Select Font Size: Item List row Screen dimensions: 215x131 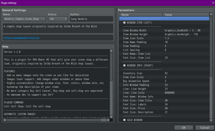click(164, 58)
